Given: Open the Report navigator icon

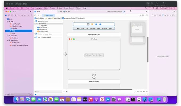Looking at the screenshot, I should [x=32, y=15].
